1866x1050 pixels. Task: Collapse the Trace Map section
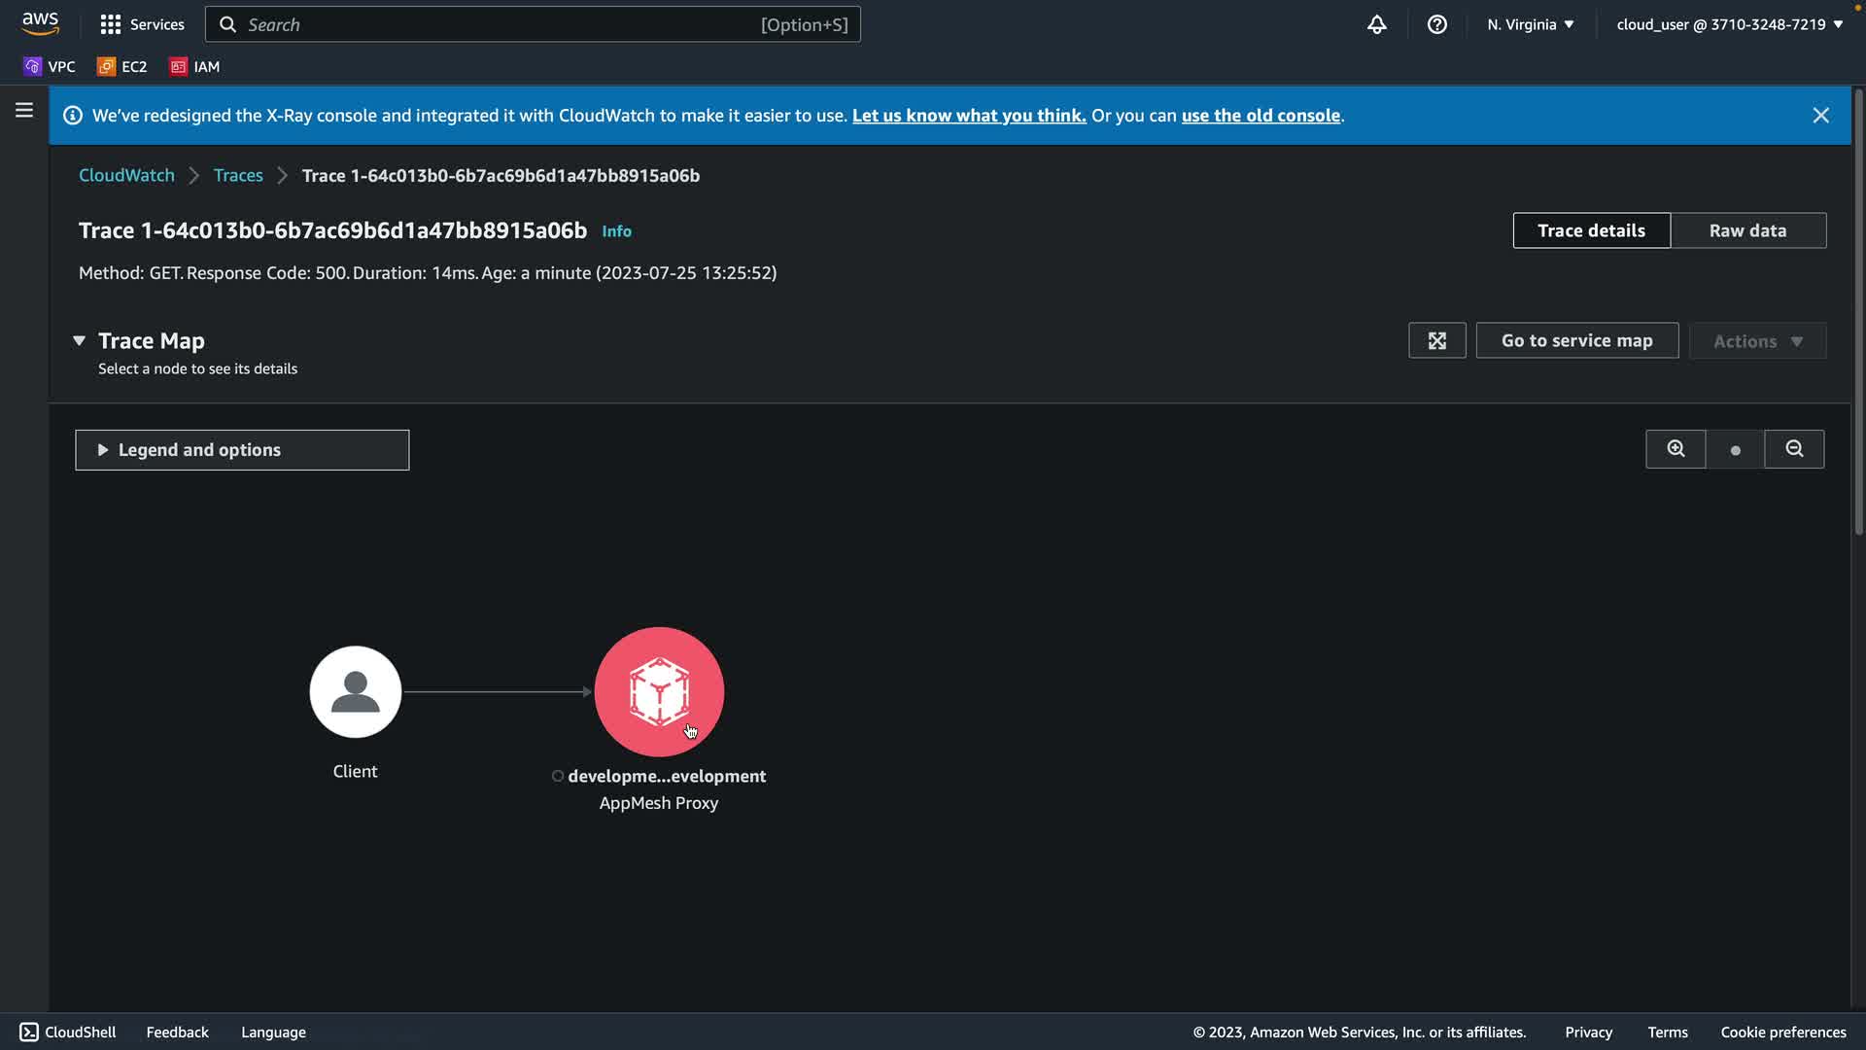tap(80, 340)
